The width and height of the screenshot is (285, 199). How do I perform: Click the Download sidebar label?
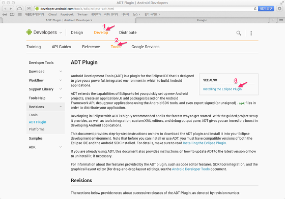(x=37, y=72)
